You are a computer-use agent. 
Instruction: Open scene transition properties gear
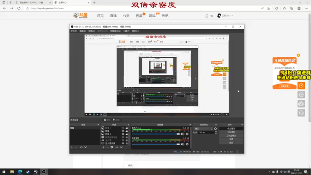point(215,129)
